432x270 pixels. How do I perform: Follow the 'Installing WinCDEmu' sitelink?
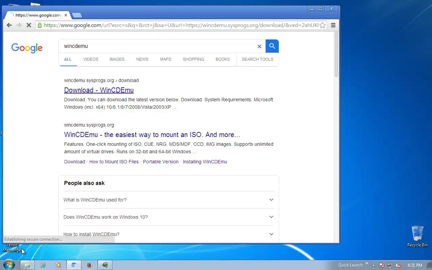[205, 162]
